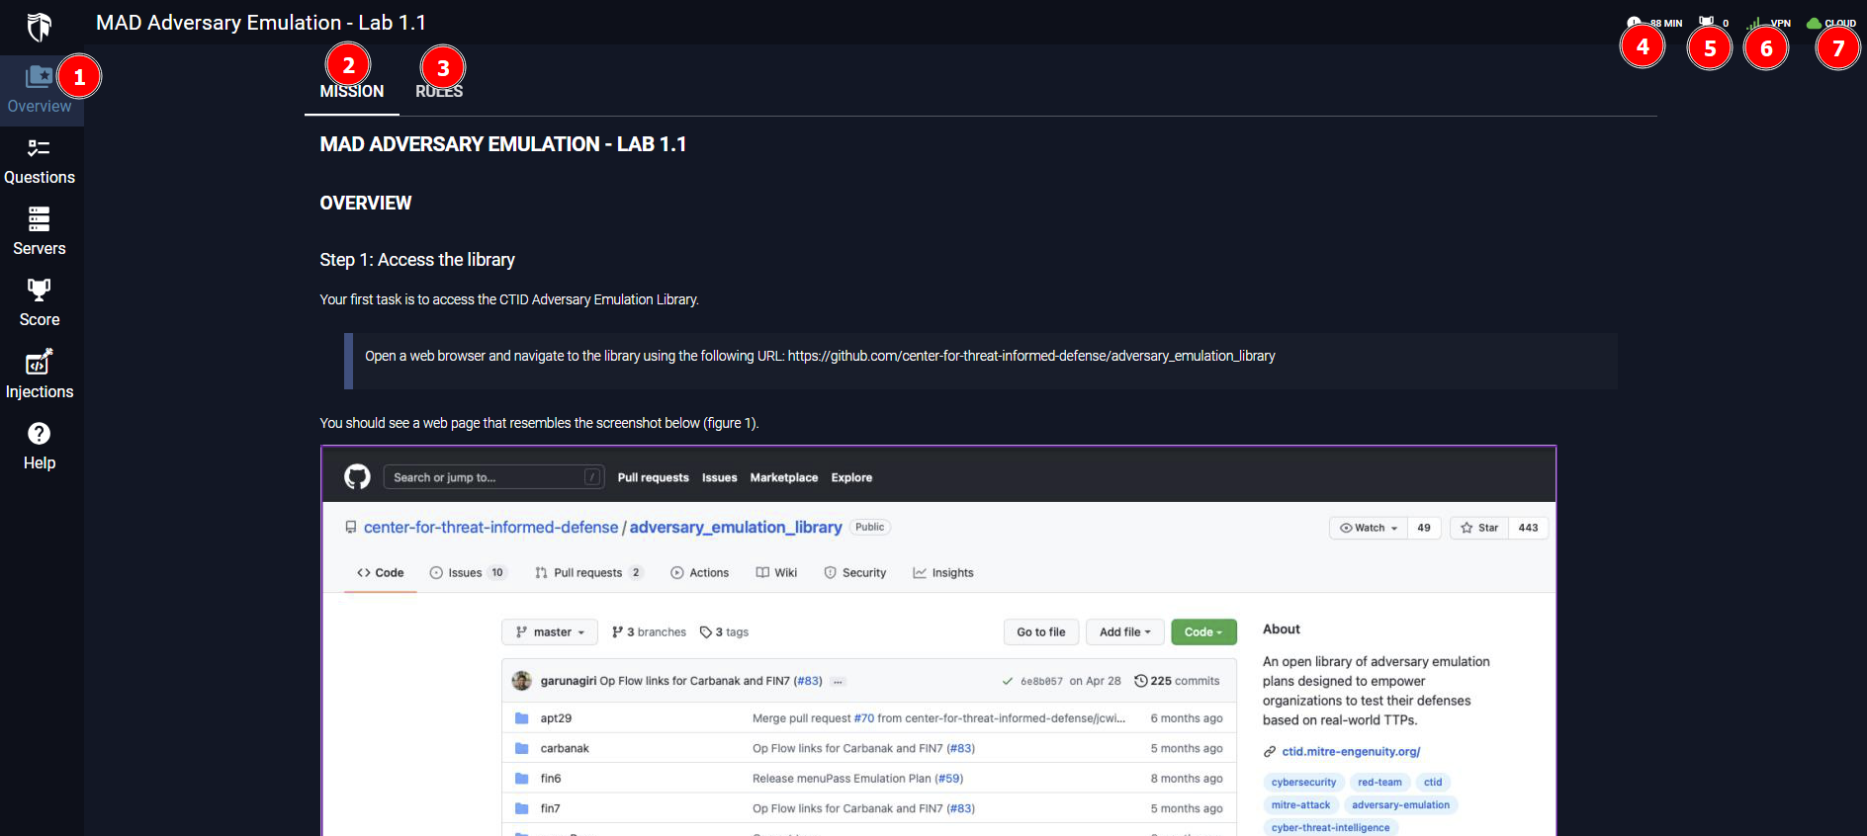Open the Score trophy icon
This screenshot has width=1867, height=836.
tap(39, 291)
